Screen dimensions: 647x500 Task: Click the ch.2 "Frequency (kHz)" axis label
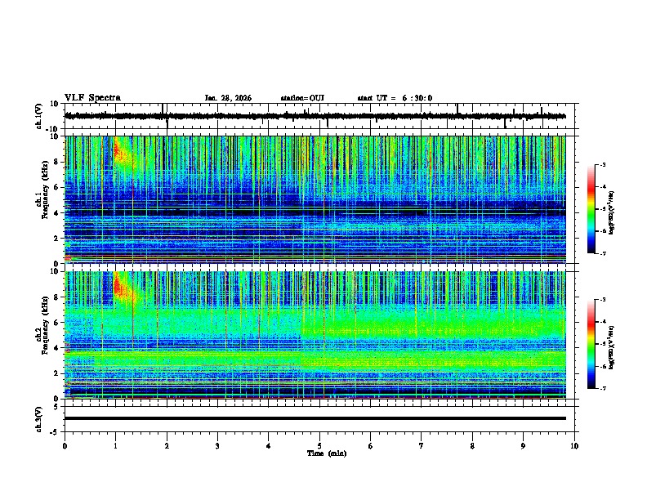coord(45,325)
